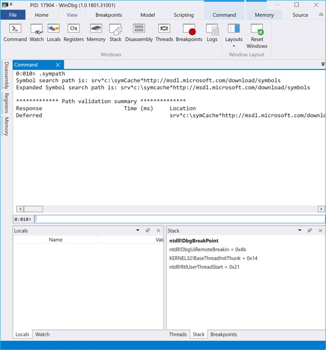
Task: Switch to Watch tab at panel bottom
Action: 42,335
